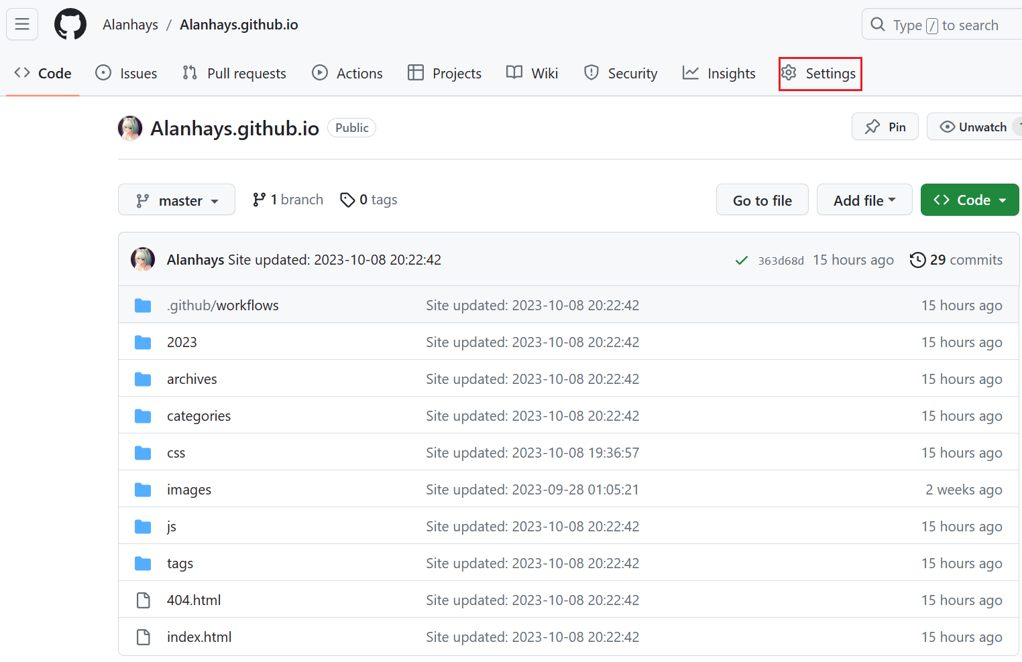The width and height of the screenshot is (1022, 662).
Task: Open css commit message Site updated 2023-10-08 19:36:57
Action: (x=532, y=453)
